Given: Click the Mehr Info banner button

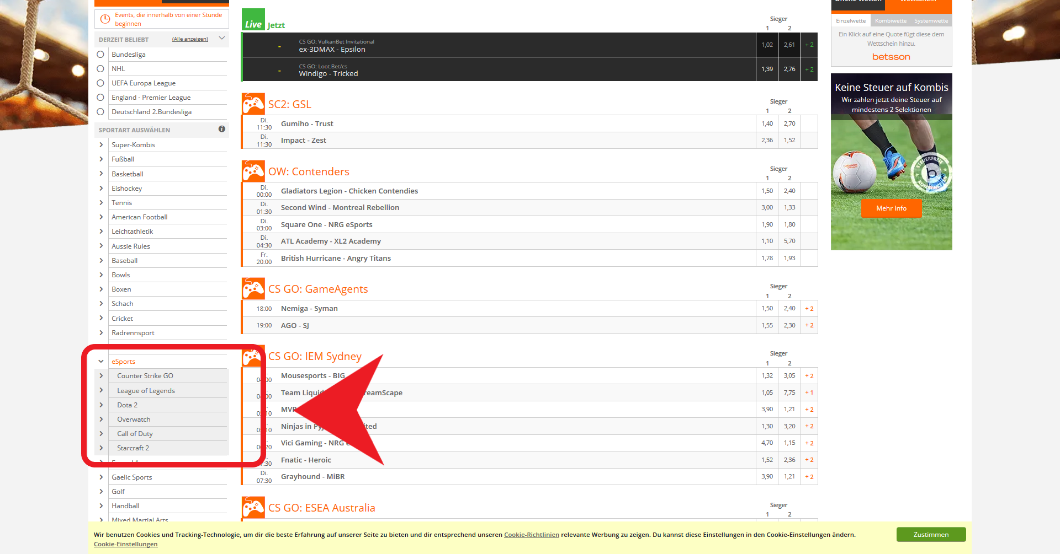Looking at the screenshot, I should point(891,208).
